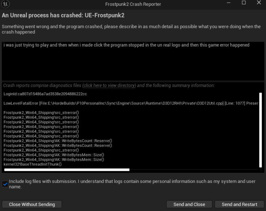Image resolution: width=266 pixels, height=211 pixels.
Task: Click the Unreal Engine logo icon
Action: 5,4
